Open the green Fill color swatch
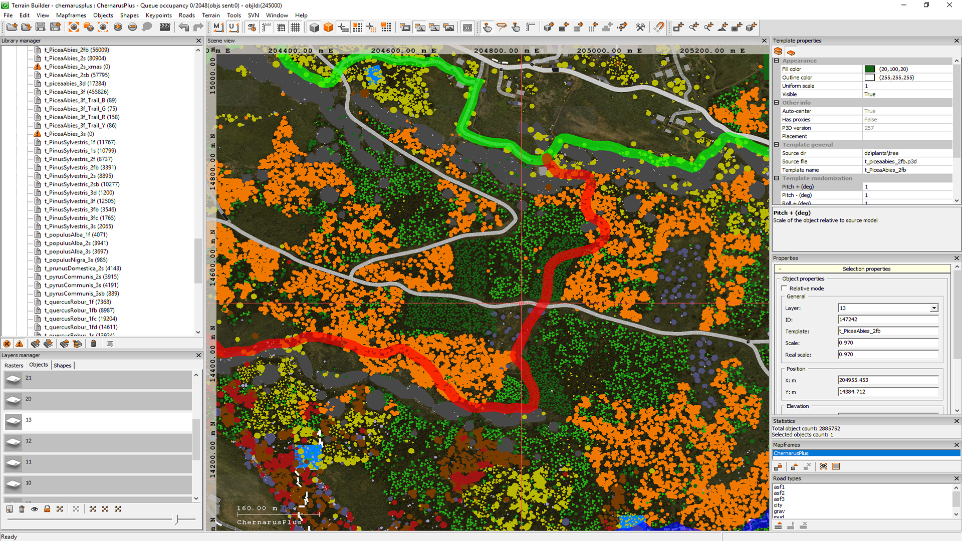962x541 pixels. (869, 69)
